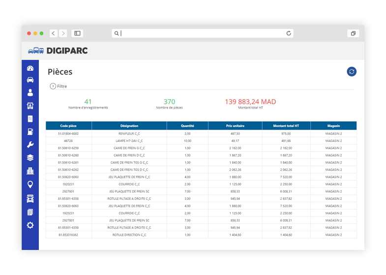386x275 pixels.
Task: Click the 41 Nombre d'enregistrements figure
Action: [88, 104]
